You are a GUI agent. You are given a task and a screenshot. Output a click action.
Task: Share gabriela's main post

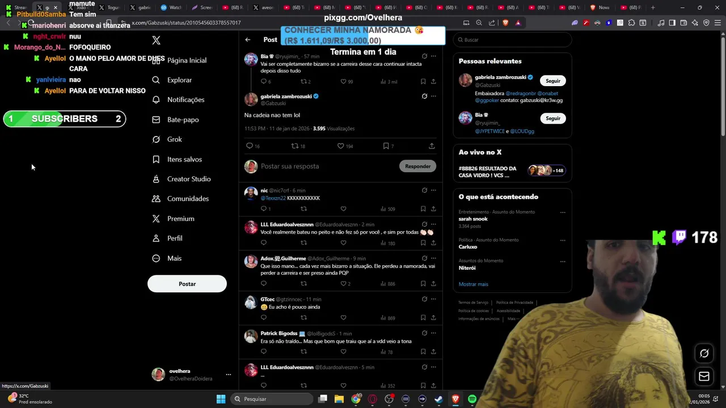pyautogui.click(x=432, y=146)
